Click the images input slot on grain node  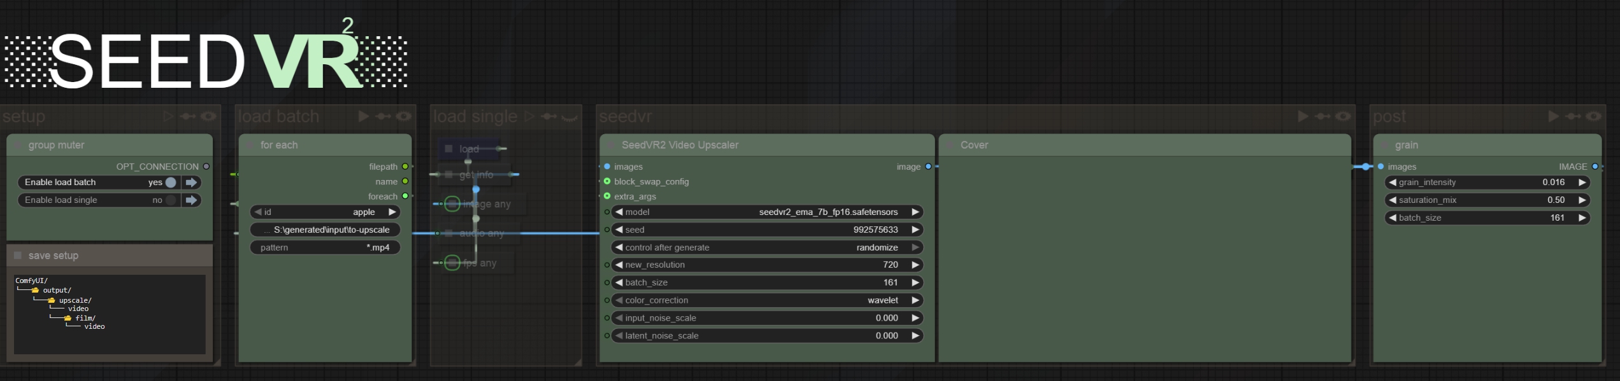pos(1380,167)
